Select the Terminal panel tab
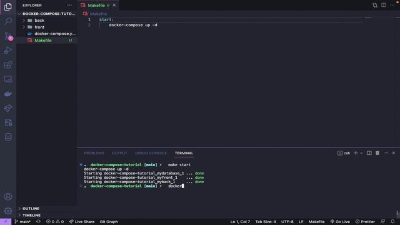The image size is (400, 225). point(184,153)
